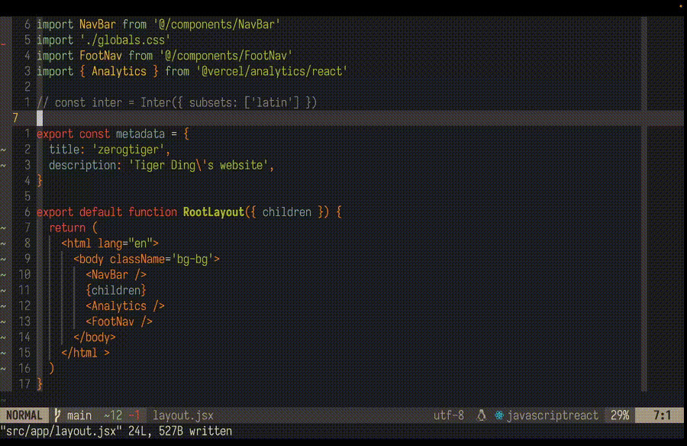The image size is (687, 446).
Task: Click the NORMAL mode indicator
Action: coord(24,415)
